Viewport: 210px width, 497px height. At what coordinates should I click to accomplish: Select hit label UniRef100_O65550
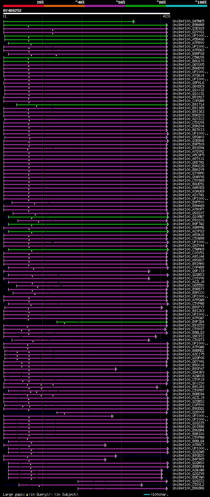click(x=189, y=286)
